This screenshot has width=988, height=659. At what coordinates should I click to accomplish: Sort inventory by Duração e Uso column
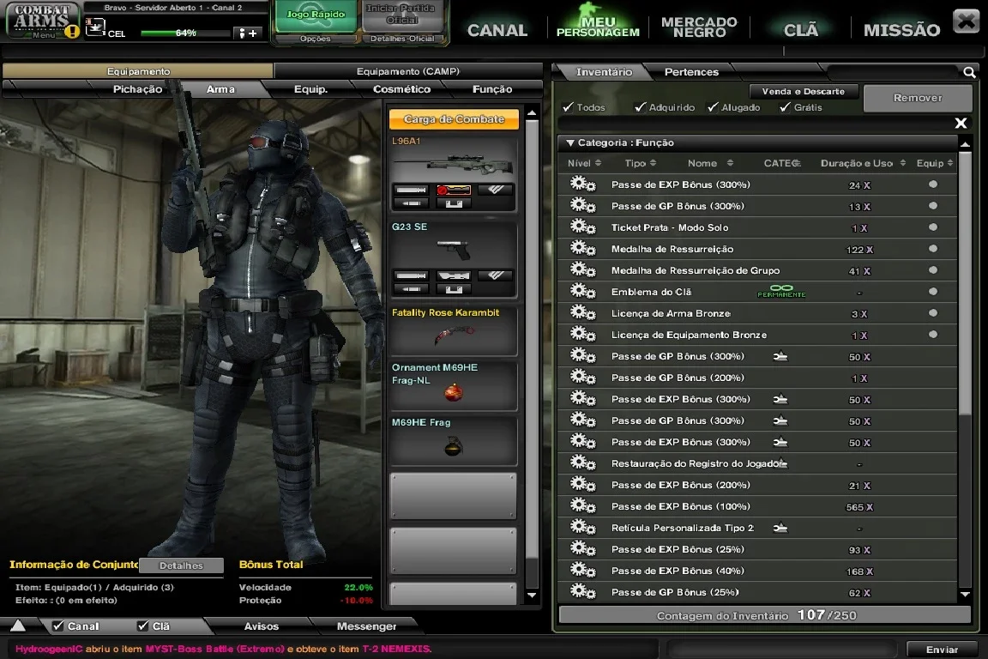[x=863, y=163]
